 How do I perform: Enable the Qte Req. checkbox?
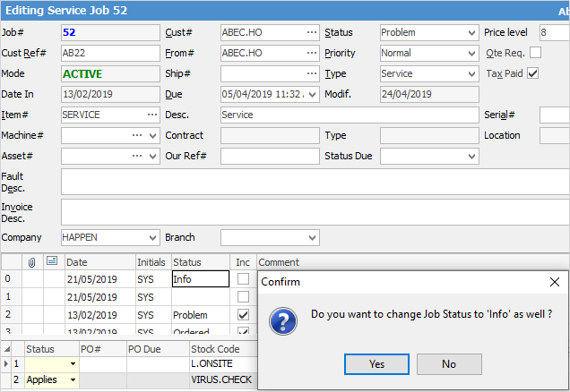point(536,53)
